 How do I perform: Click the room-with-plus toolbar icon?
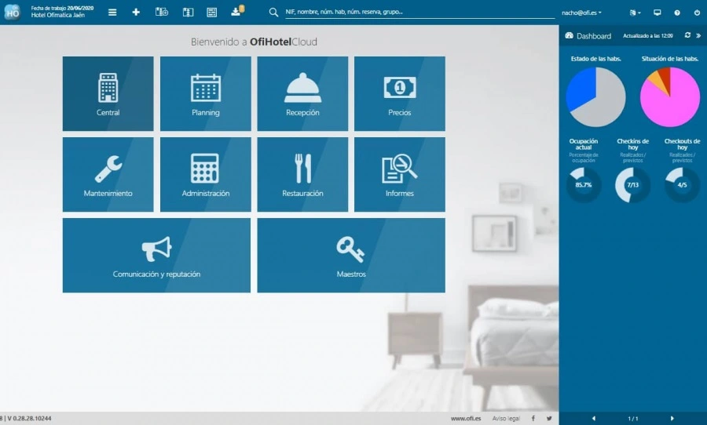(x=161, y=13)
